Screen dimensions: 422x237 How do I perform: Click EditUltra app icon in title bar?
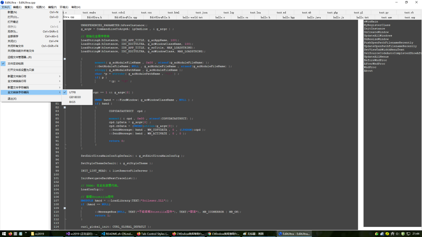click(2, 2)
